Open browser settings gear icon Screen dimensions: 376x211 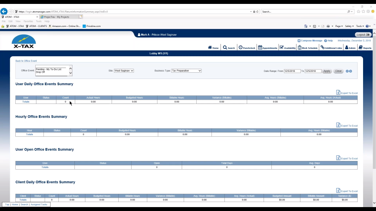pos(368,11)
